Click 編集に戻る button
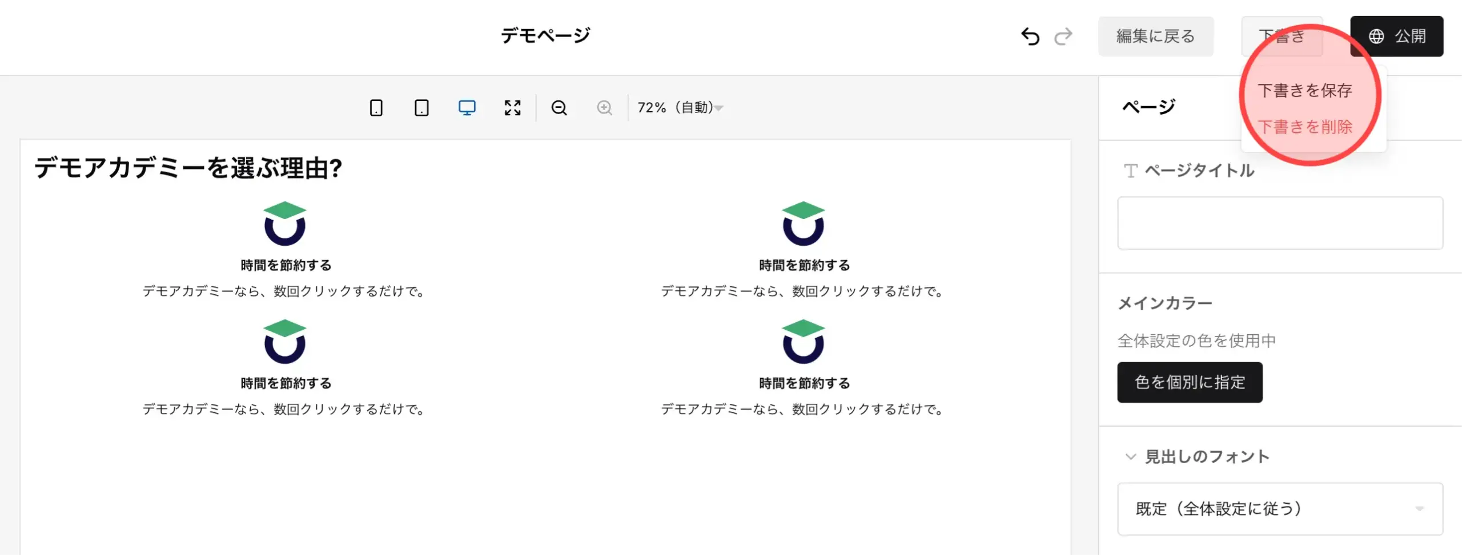Image resolution: width=1462 pixels, height=555 pixels. click(x=1156, y=37)
